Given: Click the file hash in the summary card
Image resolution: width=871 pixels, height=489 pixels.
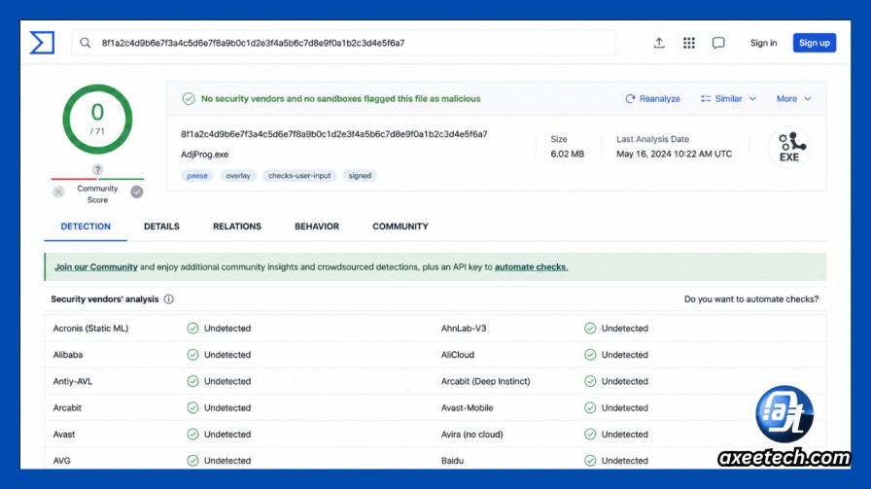Looking at the screenshot, I should 333,134.
